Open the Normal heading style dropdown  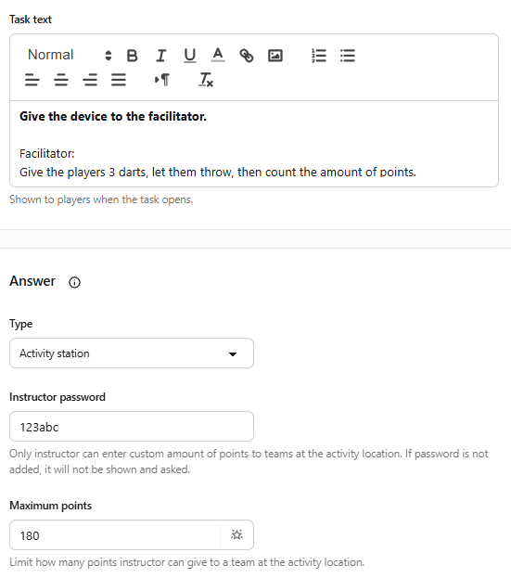click(x=70, y=56)
